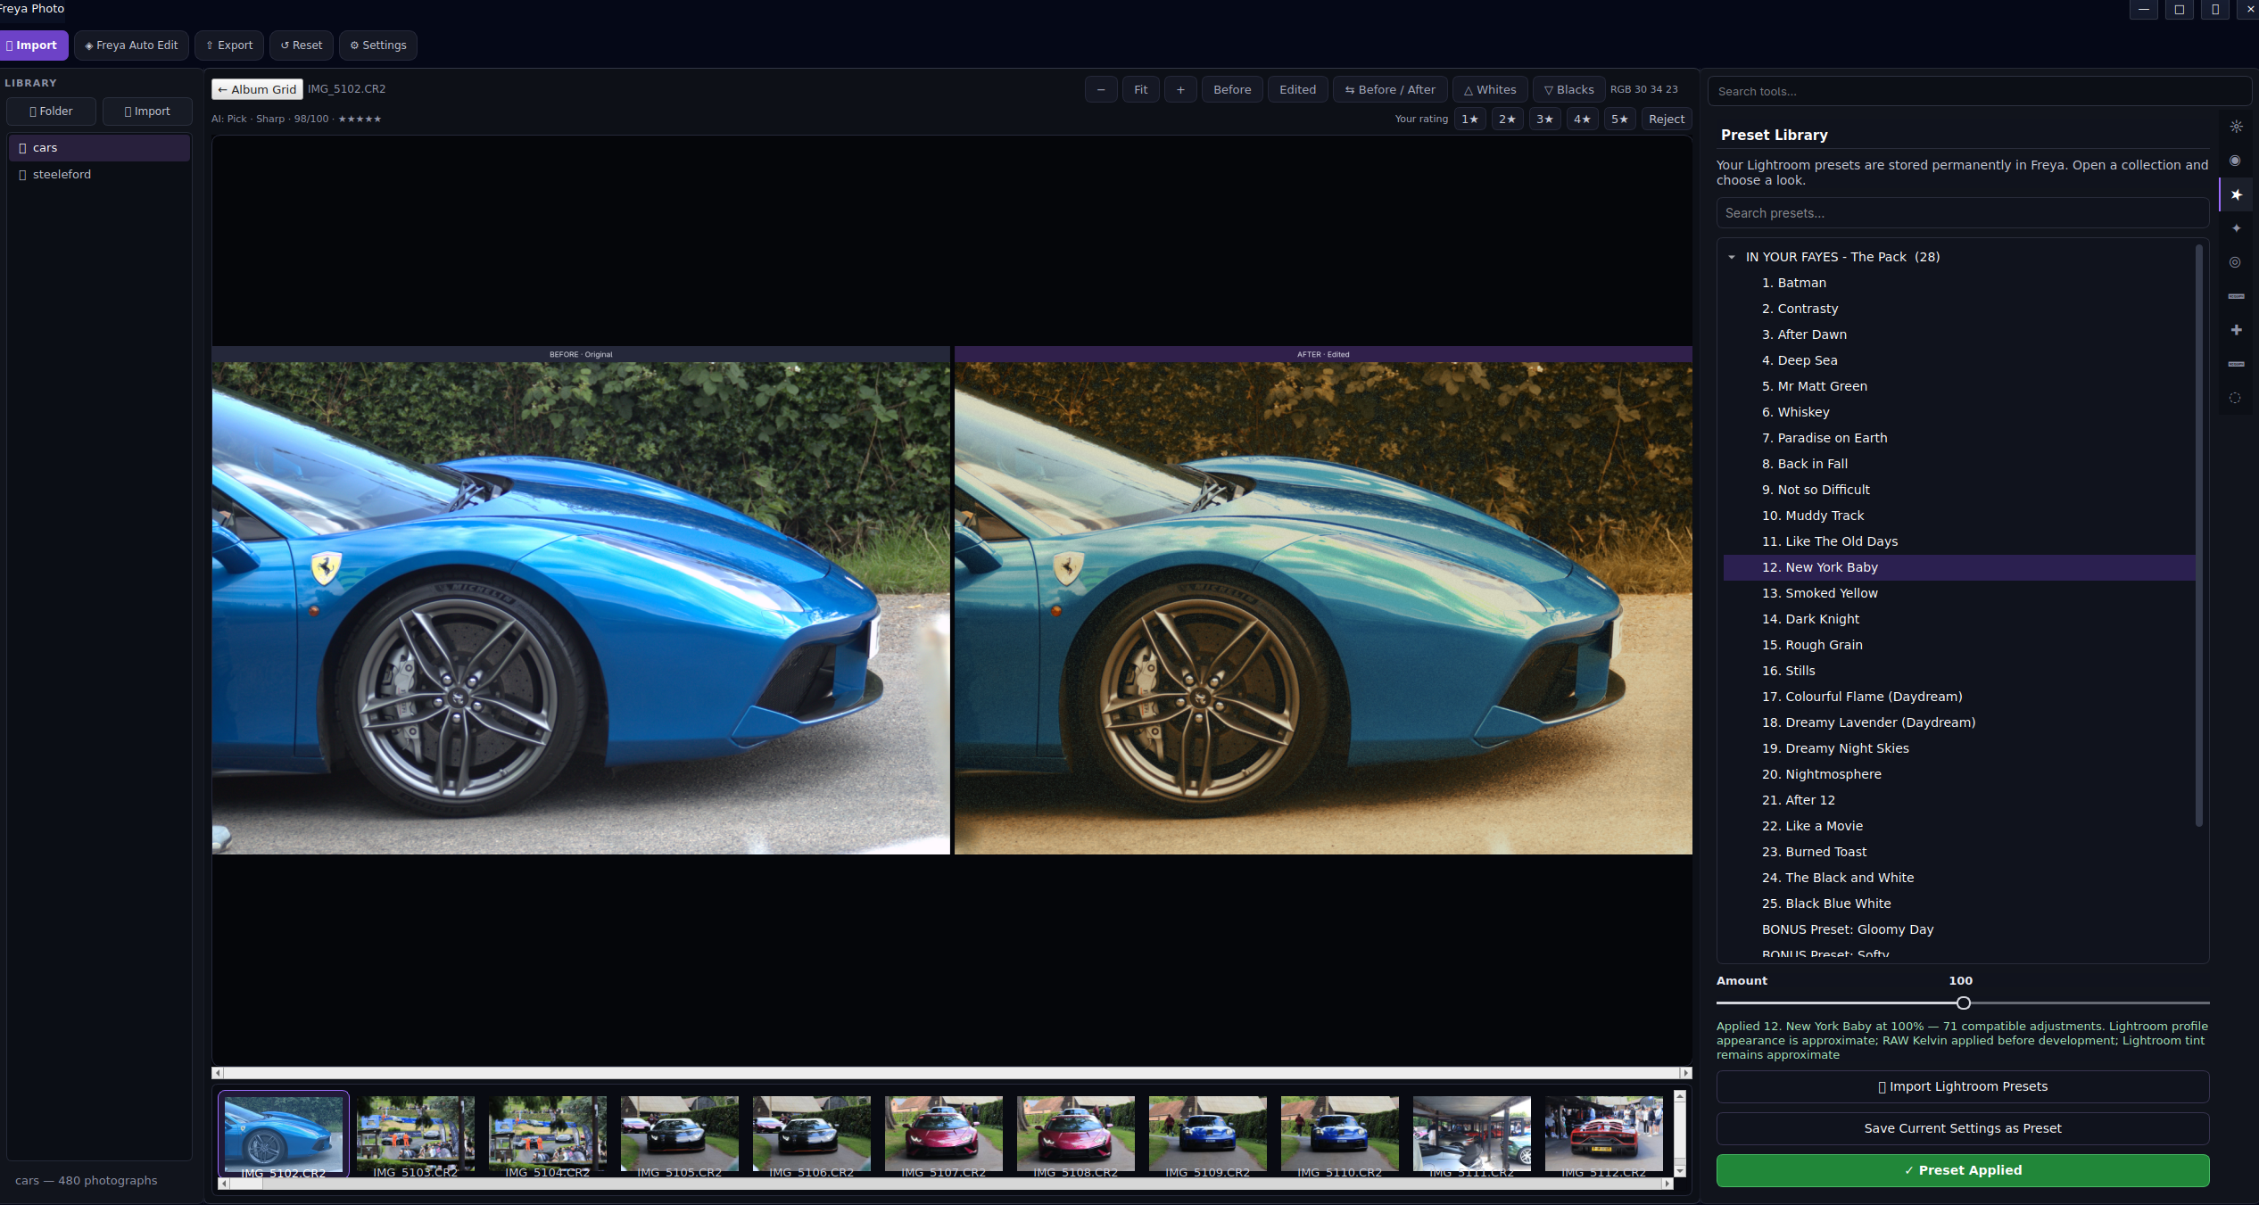
Task: Switch to Before / After split view
Action: pos(1390,89)
